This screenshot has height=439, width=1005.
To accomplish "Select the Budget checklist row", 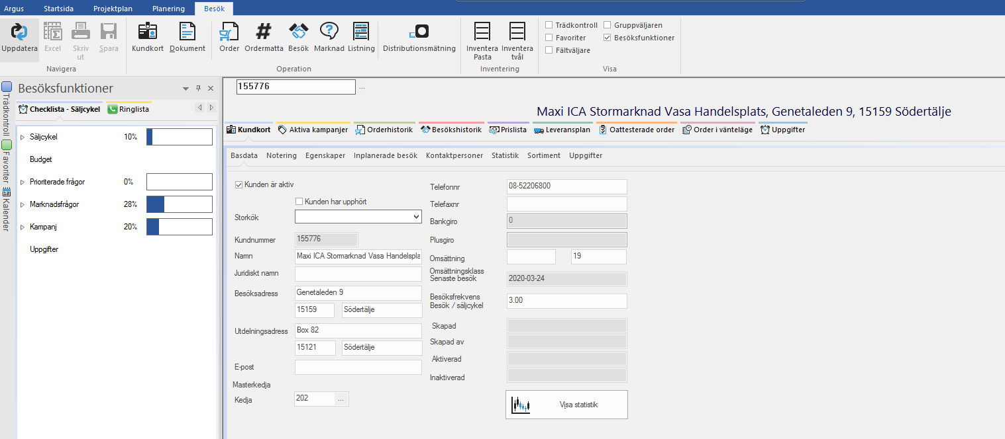I will 40,159.
